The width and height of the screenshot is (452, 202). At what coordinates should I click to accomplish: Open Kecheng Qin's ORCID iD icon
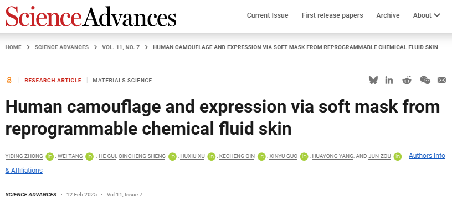click(x=261, y=156)
